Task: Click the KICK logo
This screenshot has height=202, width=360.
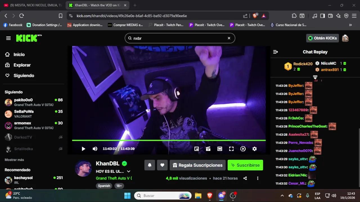Action: 29,38
